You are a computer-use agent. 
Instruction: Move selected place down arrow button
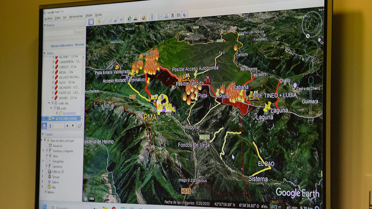(x=73, y=126)
